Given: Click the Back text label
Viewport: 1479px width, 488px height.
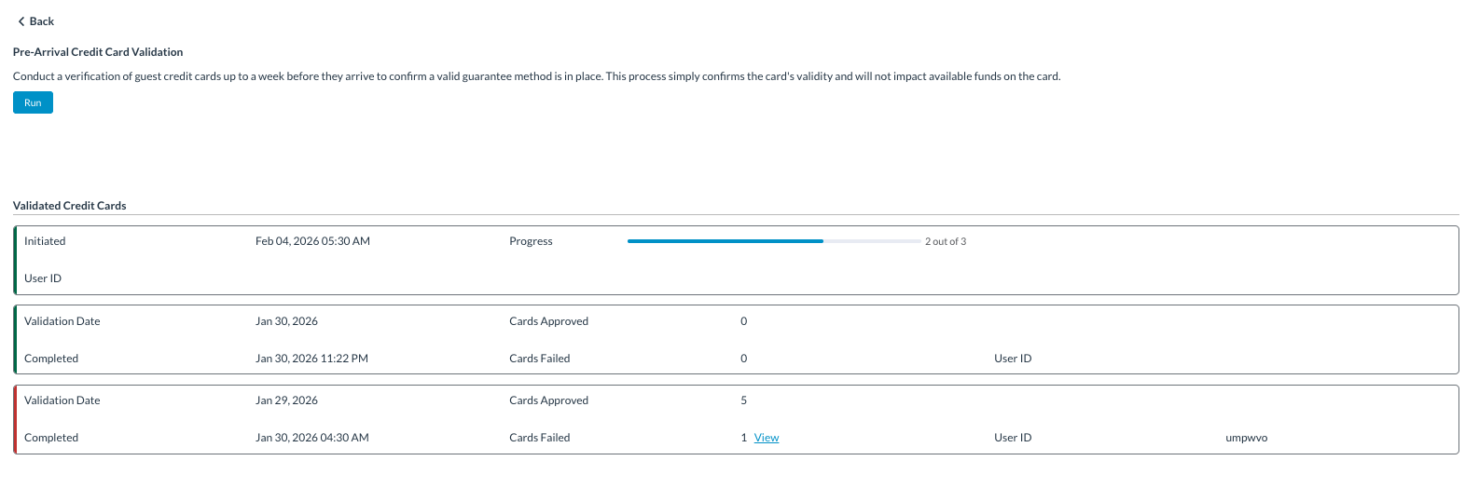Looking at the screenshot, I should [42, 21].
